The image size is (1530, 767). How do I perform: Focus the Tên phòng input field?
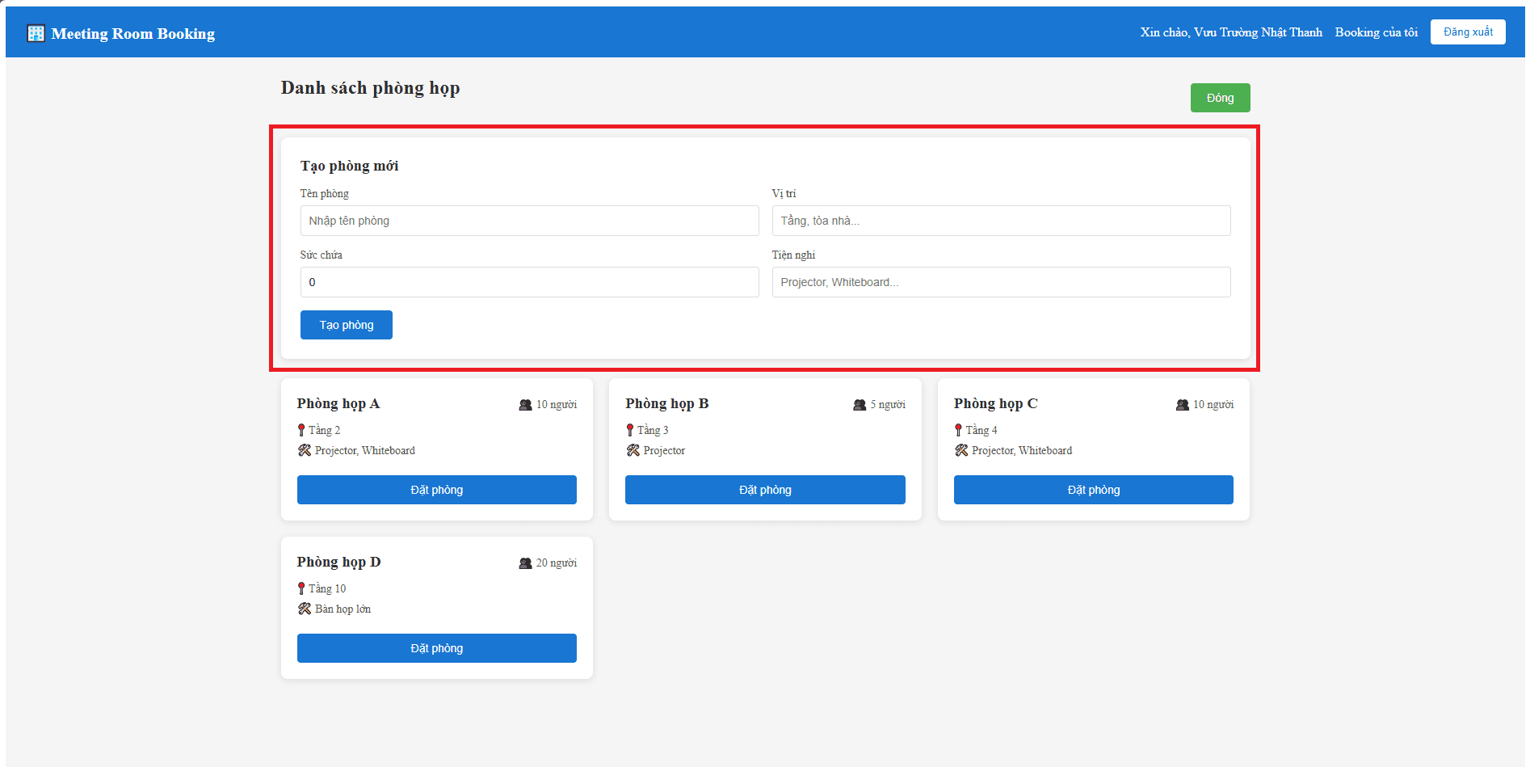[x=529, y=221]
